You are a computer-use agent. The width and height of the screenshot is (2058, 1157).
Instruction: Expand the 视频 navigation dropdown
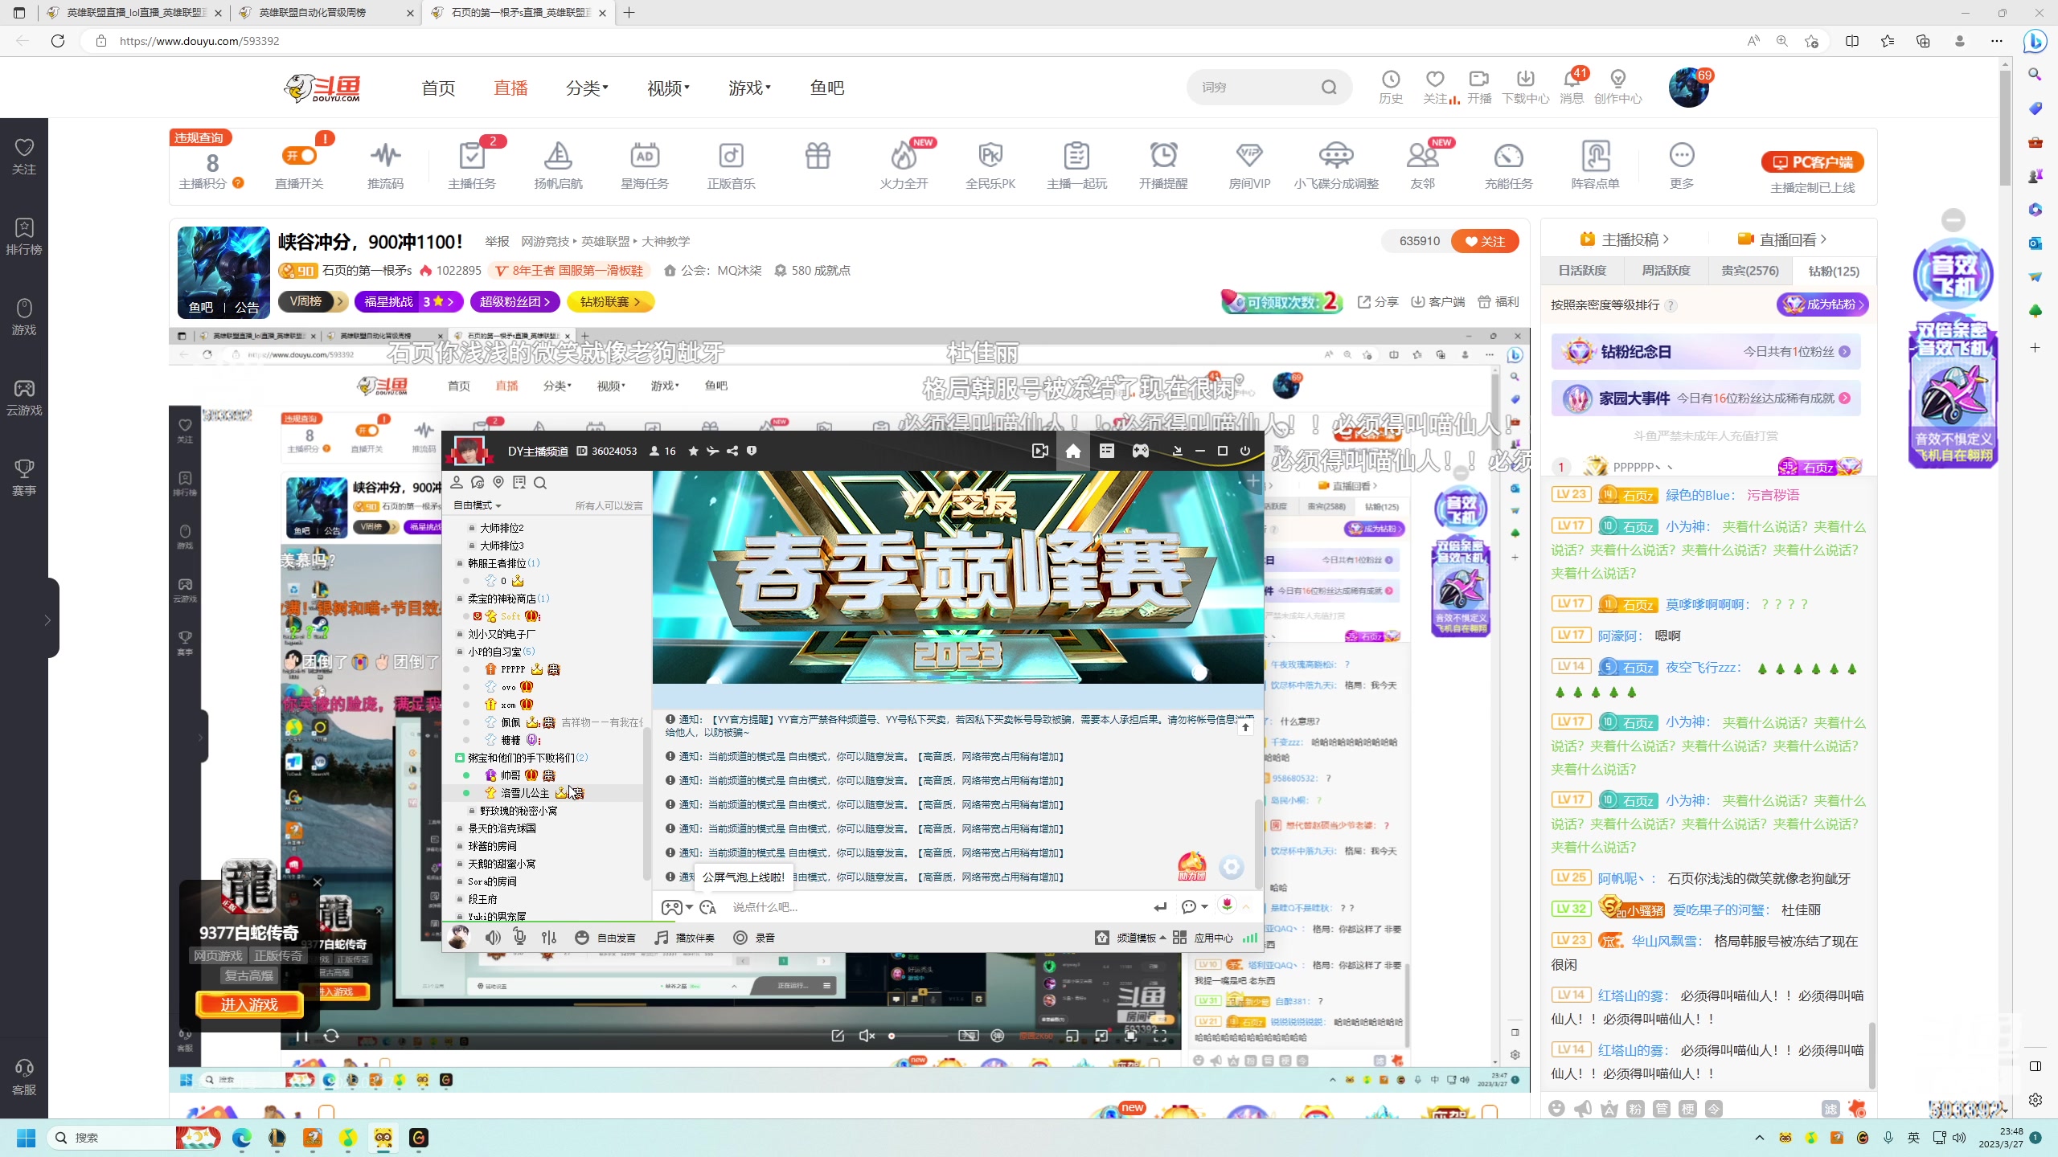668,88
